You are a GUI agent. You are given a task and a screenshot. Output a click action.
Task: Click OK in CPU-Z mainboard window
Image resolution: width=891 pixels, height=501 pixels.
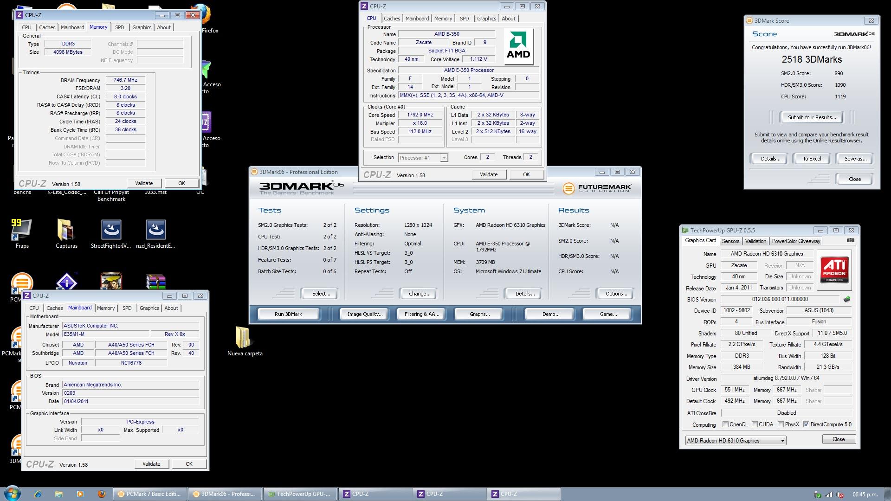coord(189,464)
